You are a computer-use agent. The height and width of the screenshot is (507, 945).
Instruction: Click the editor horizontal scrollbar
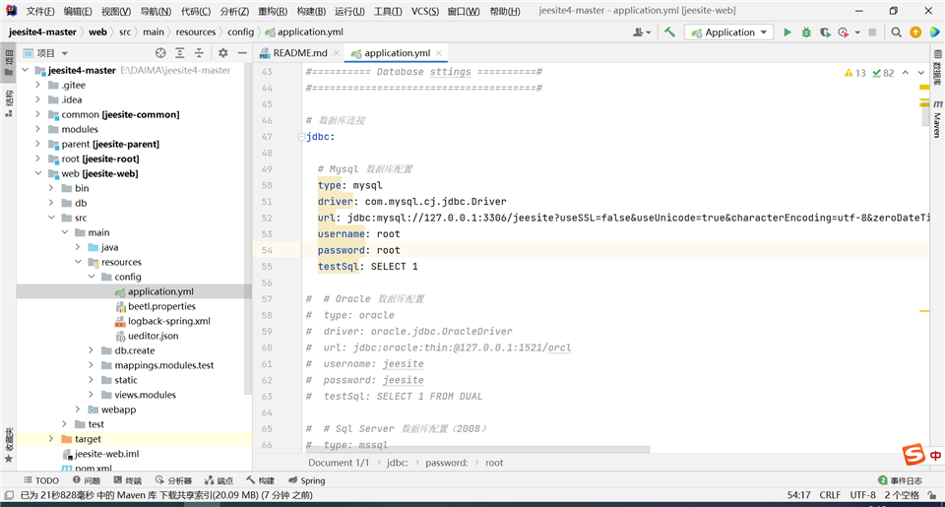click(476, 449)
